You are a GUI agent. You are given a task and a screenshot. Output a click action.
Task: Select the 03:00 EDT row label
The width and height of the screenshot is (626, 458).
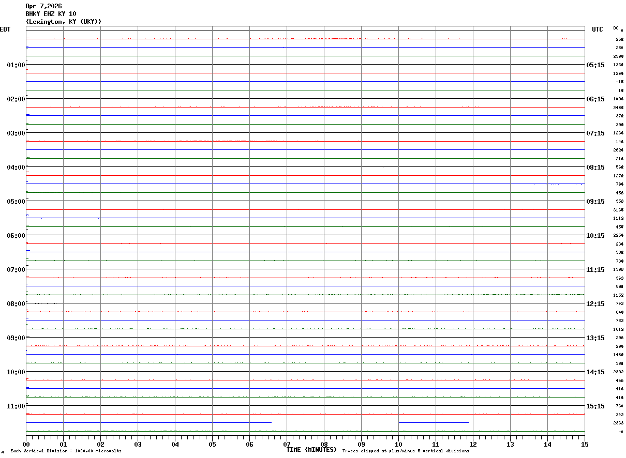16,133
